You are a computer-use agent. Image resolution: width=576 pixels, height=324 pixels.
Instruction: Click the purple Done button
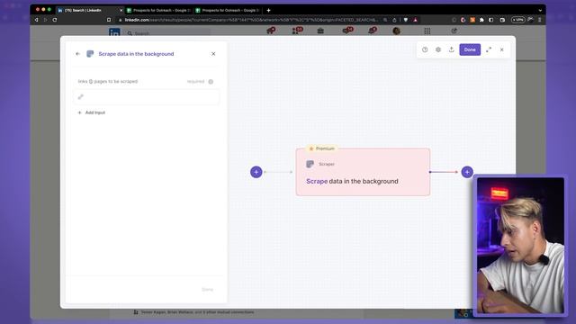click(470, 49)
